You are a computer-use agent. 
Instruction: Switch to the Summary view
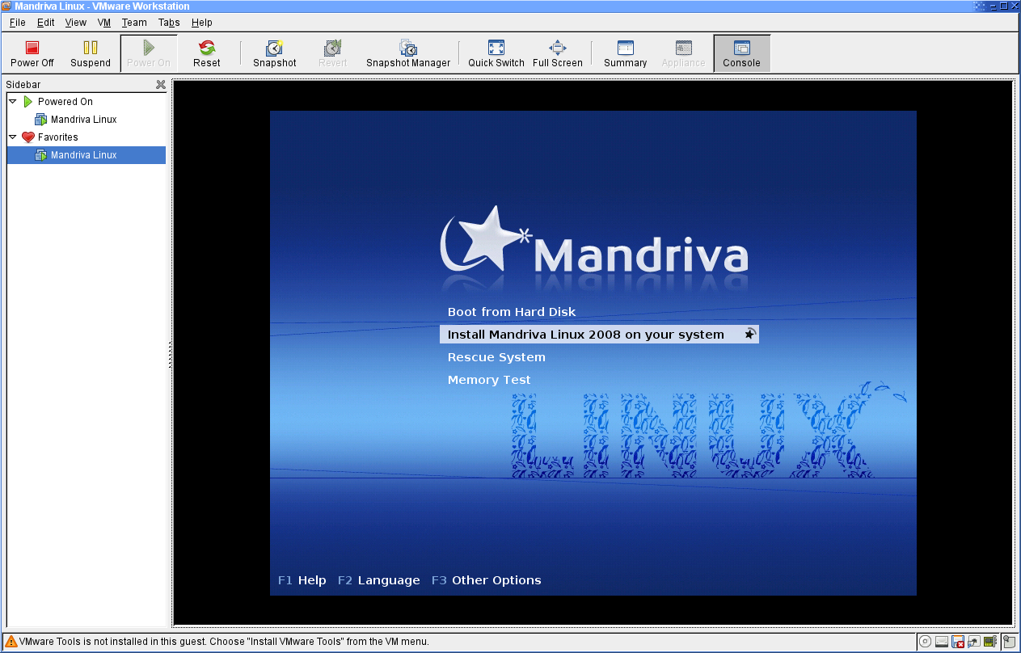[x=626, y=53]
